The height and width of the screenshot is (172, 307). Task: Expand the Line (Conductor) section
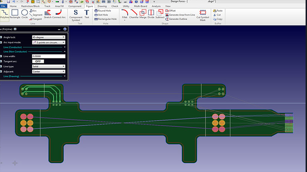point(65,47)
